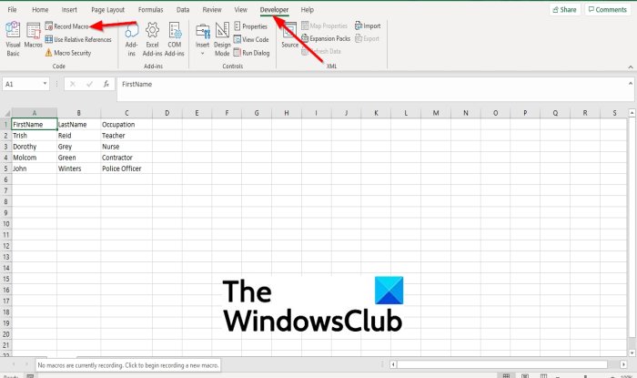Open Macro Security settings
The image size is (637, 378).
coord(68,53)
